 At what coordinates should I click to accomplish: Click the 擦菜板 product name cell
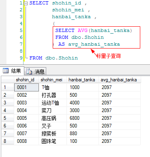tap(53, 134)
